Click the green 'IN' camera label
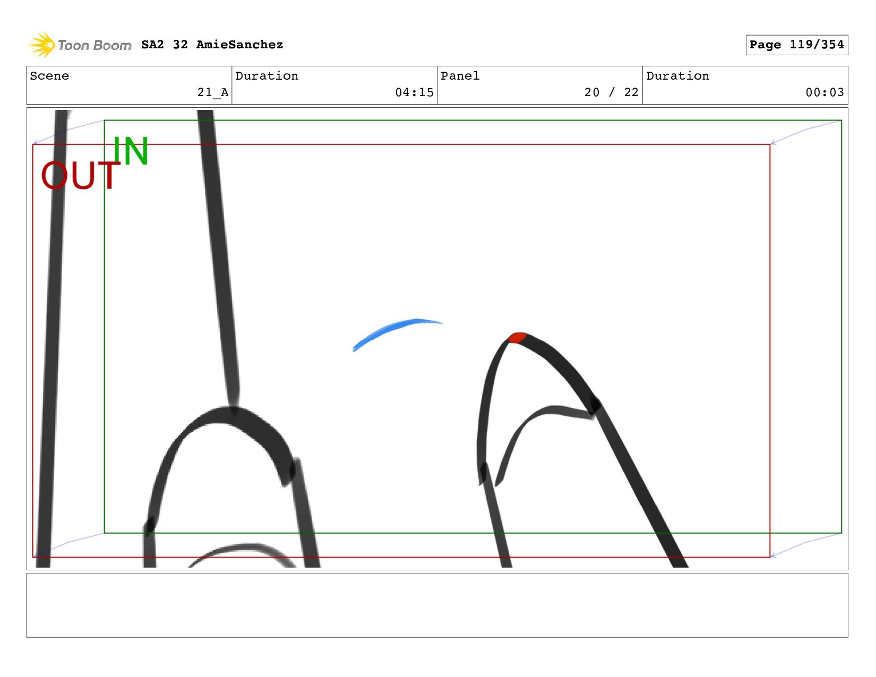 point(131,151)
